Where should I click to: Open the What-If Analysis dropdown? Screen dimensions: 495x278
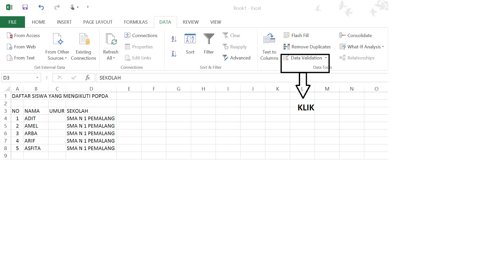tap(362, 47)
